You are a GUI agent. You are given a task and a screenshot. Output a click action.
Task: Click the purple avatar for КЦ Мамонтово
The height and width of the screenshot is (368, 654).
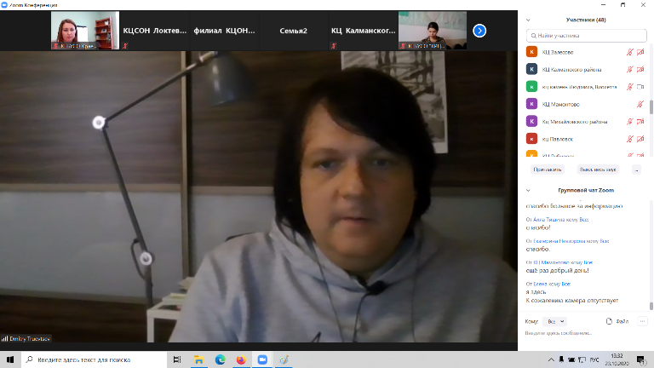pos(531,104)
